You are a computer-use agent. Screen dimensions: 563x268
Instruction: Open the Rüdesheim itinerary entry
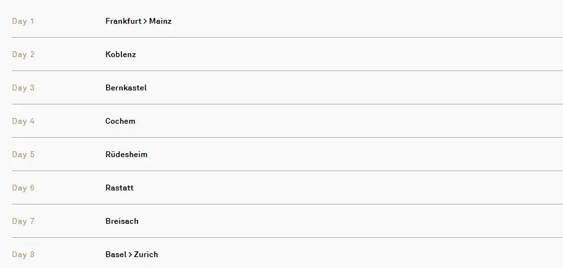click(127, 155)
